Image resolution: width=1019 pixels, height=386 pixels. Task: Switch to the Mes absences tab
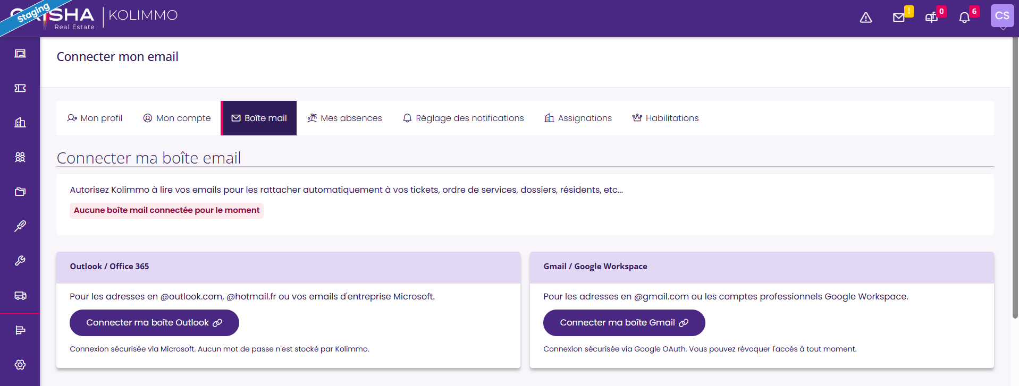tap(344, 118)
